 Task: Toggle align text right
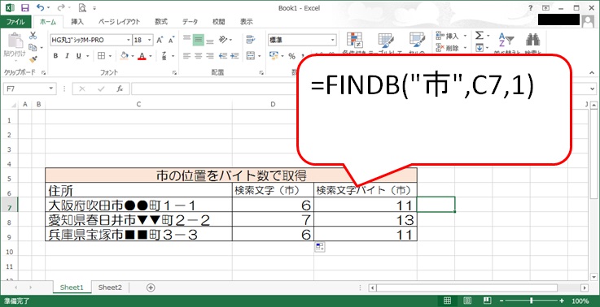click(210, 56)
